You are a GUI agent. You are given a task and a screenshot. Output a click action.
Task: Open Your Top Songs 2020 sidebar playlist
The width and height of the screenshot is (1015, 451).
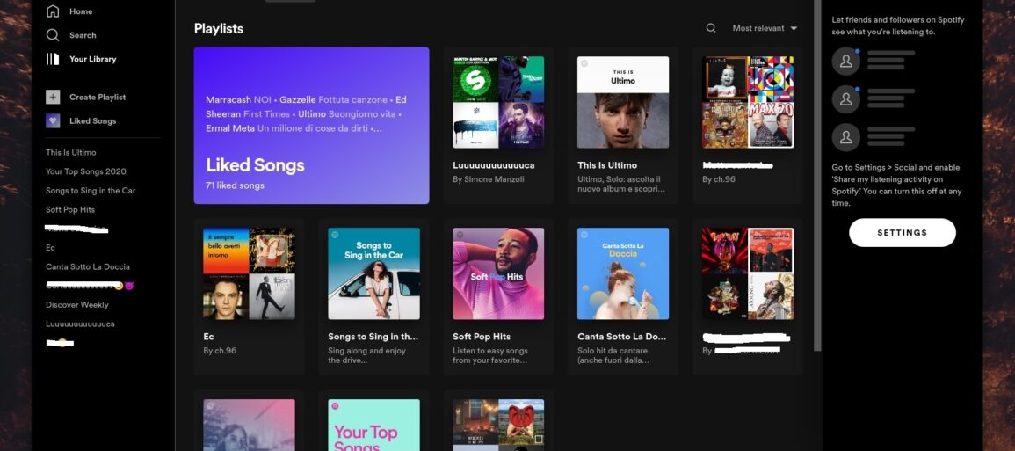(86, 171)
